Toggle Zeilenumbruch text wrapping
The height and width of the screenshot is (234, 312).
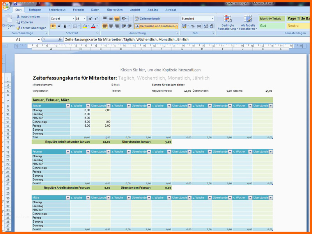point(147,19)
